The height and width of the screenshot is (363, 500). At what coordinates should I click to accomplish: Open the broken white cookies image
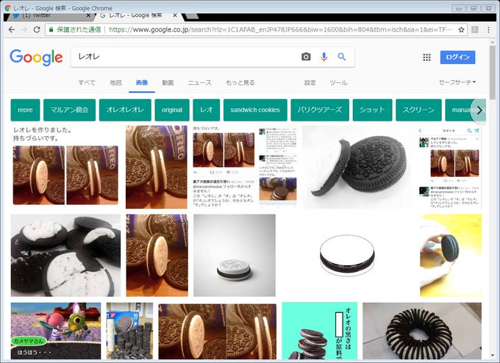click(x=65, y=255)
